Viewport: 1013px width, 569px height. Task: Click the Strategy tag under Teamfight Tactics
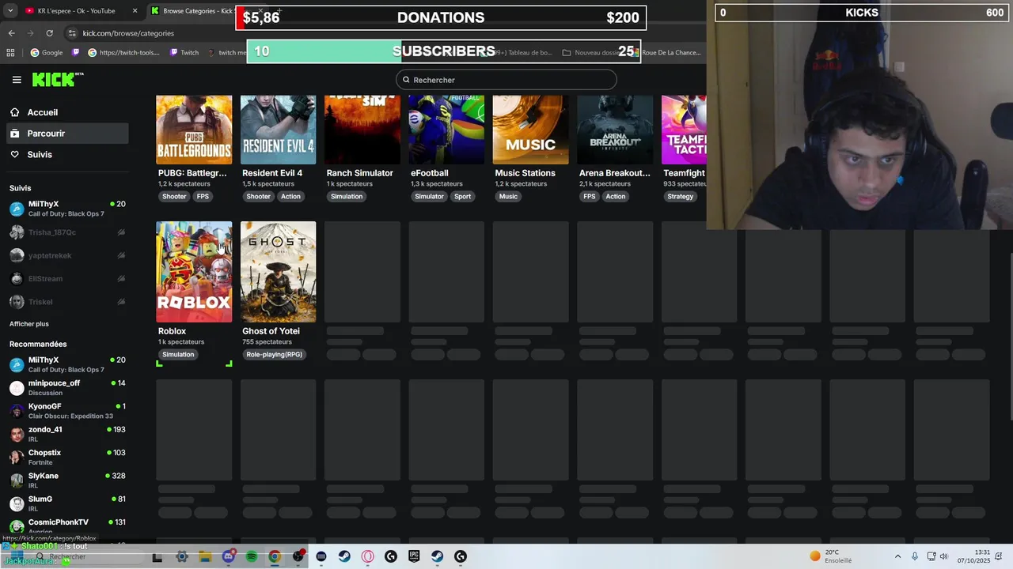(x=681, y=197)
